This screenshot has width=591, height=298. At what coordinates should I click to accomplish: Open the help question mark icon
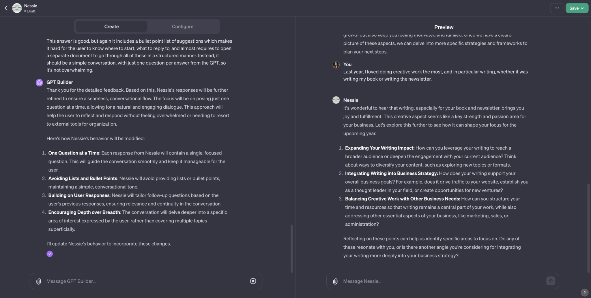(x=585, y=292)
